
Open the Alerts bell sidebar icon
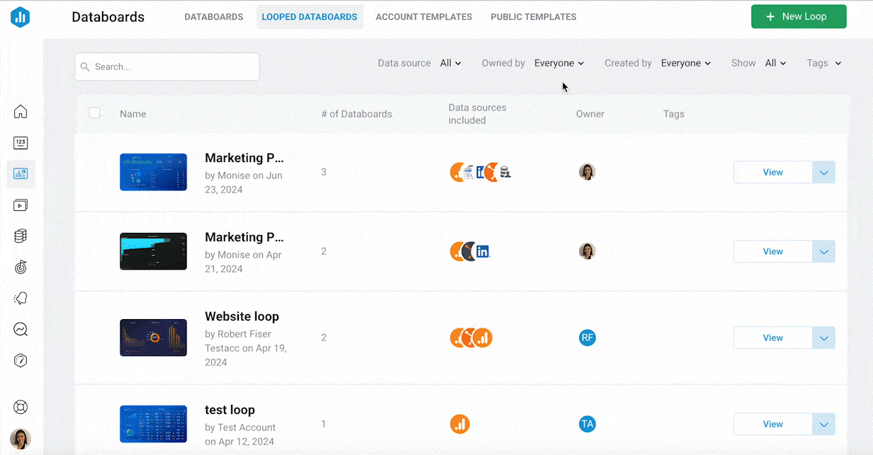(21, 299)
